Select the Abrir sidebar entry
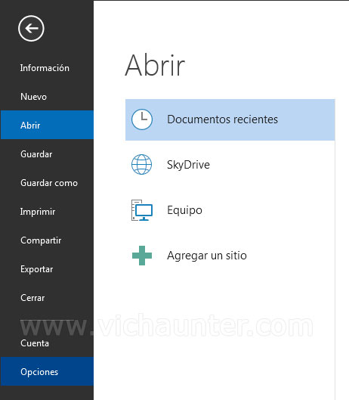Image resolution: width=349 pixels, height=400 pixels. 47,125
